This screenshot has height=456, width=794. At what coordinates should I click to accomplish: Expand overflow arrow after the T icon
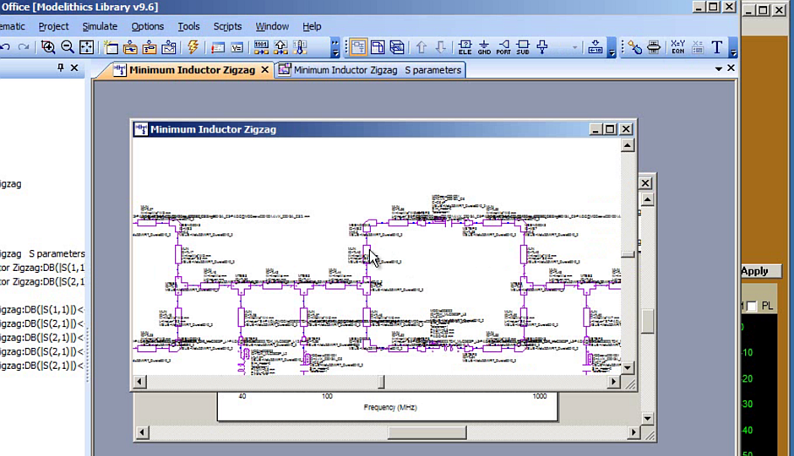732,47
